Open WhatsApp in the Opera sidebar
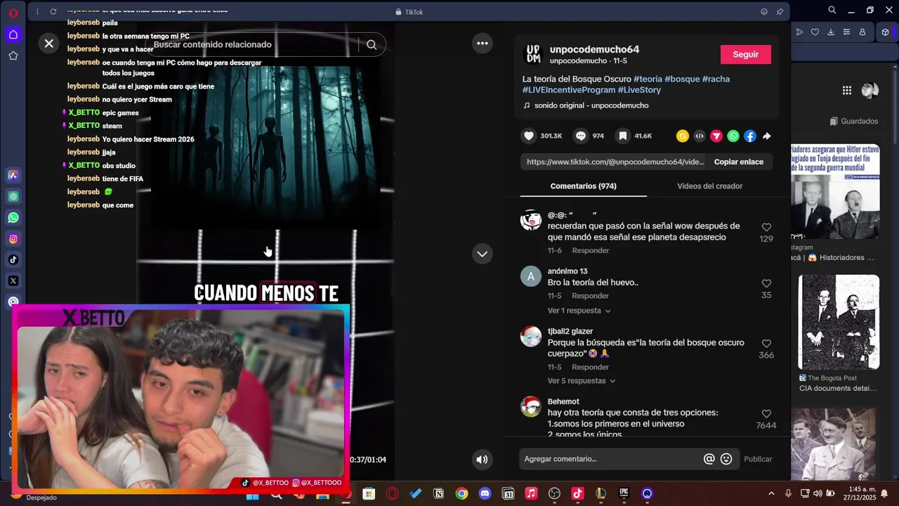Image resolution: width=899 pixels, height=506 pixels. coord(13,218)
